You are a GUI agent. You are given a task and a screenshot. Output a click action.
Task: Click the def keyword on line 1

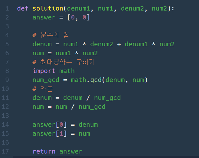point(23,9)
